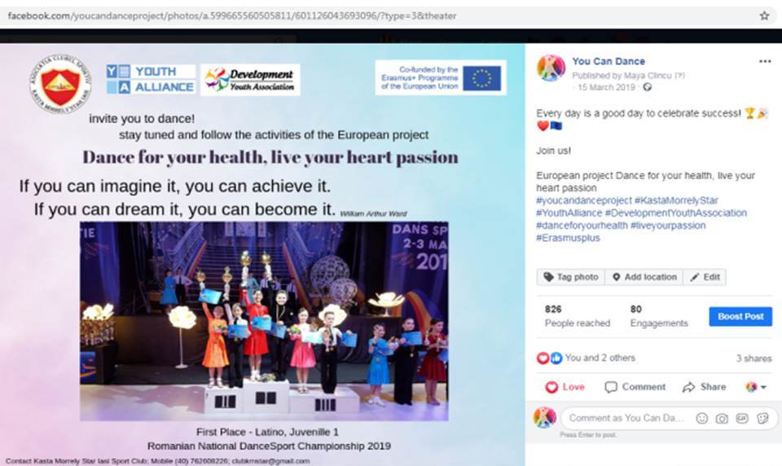
Task: Focus the Comment as You Can Dance field
Action: pyautogui.click(x=626, y=418)
